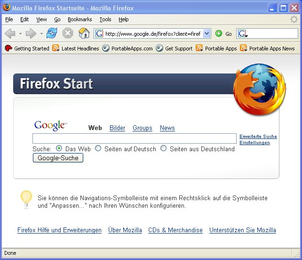Click the Back arrow button

coord(10,33)
